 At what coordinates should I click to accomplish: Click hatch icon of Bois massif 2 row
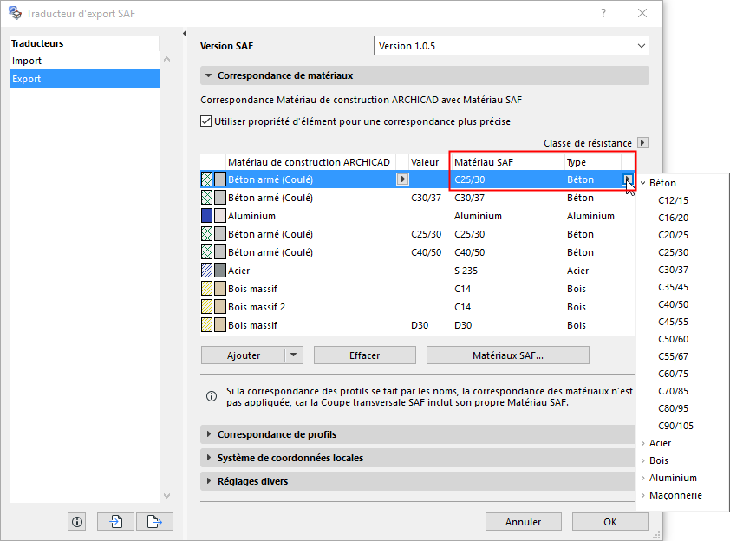coord(206,307)
